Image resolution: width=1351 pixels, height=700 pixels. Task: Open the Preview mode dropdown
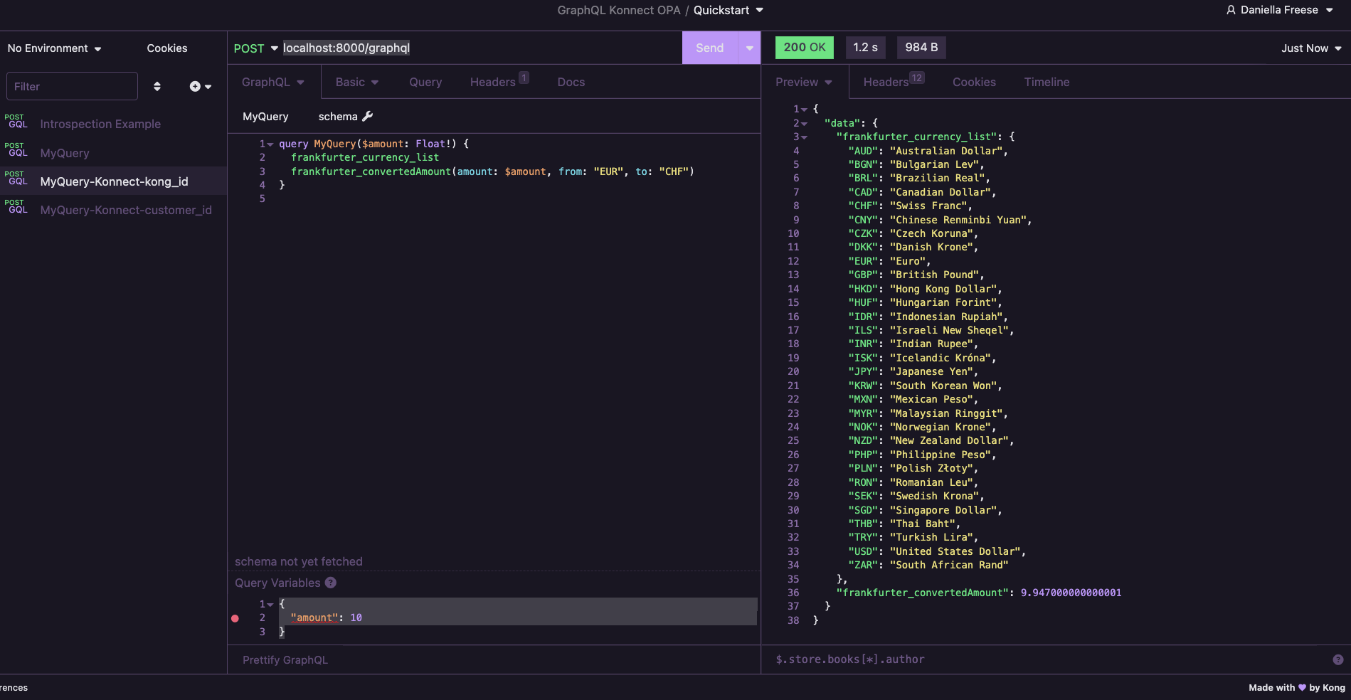tap(804, 82)
